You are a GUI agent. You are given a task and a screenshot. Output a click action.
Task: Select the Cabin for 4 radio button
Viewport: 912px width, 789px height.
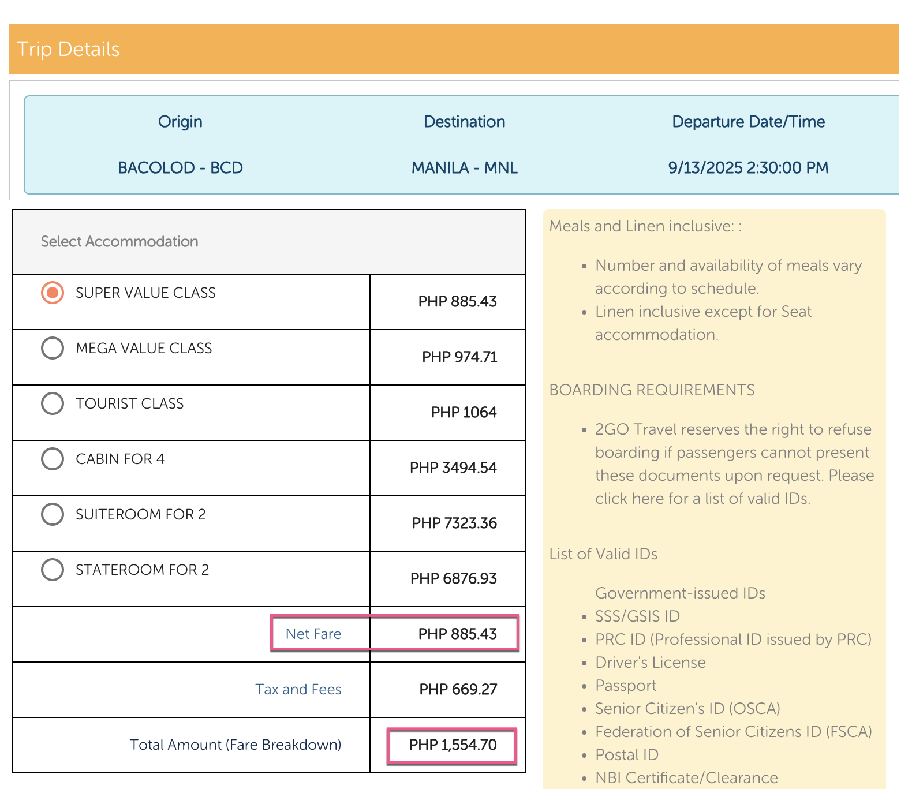point(53,459)
